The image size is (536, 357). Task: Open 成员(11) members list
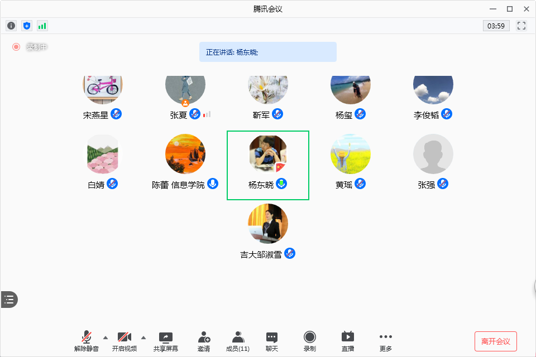[x=238, y=341]
